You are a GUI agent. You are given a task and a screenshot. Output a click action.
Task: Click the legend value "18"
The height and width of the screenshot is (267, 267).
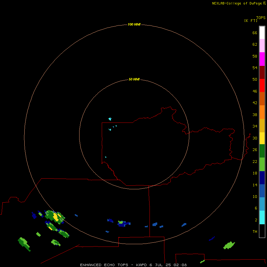(255, 173)
